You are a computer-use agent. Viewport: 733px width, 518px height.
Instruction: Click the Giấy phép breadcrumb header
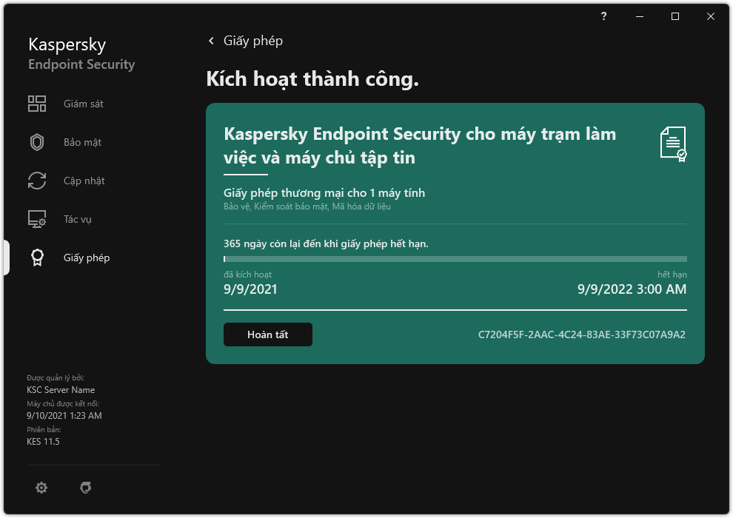pyautogui.click(x=253, y=41)
